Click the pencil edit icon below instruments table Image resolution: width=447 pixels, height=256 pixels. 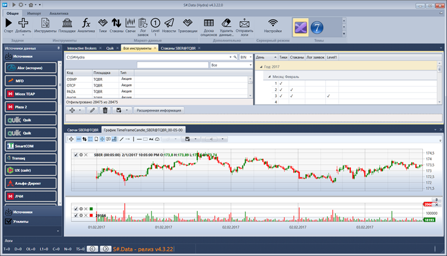pos(92,110)
